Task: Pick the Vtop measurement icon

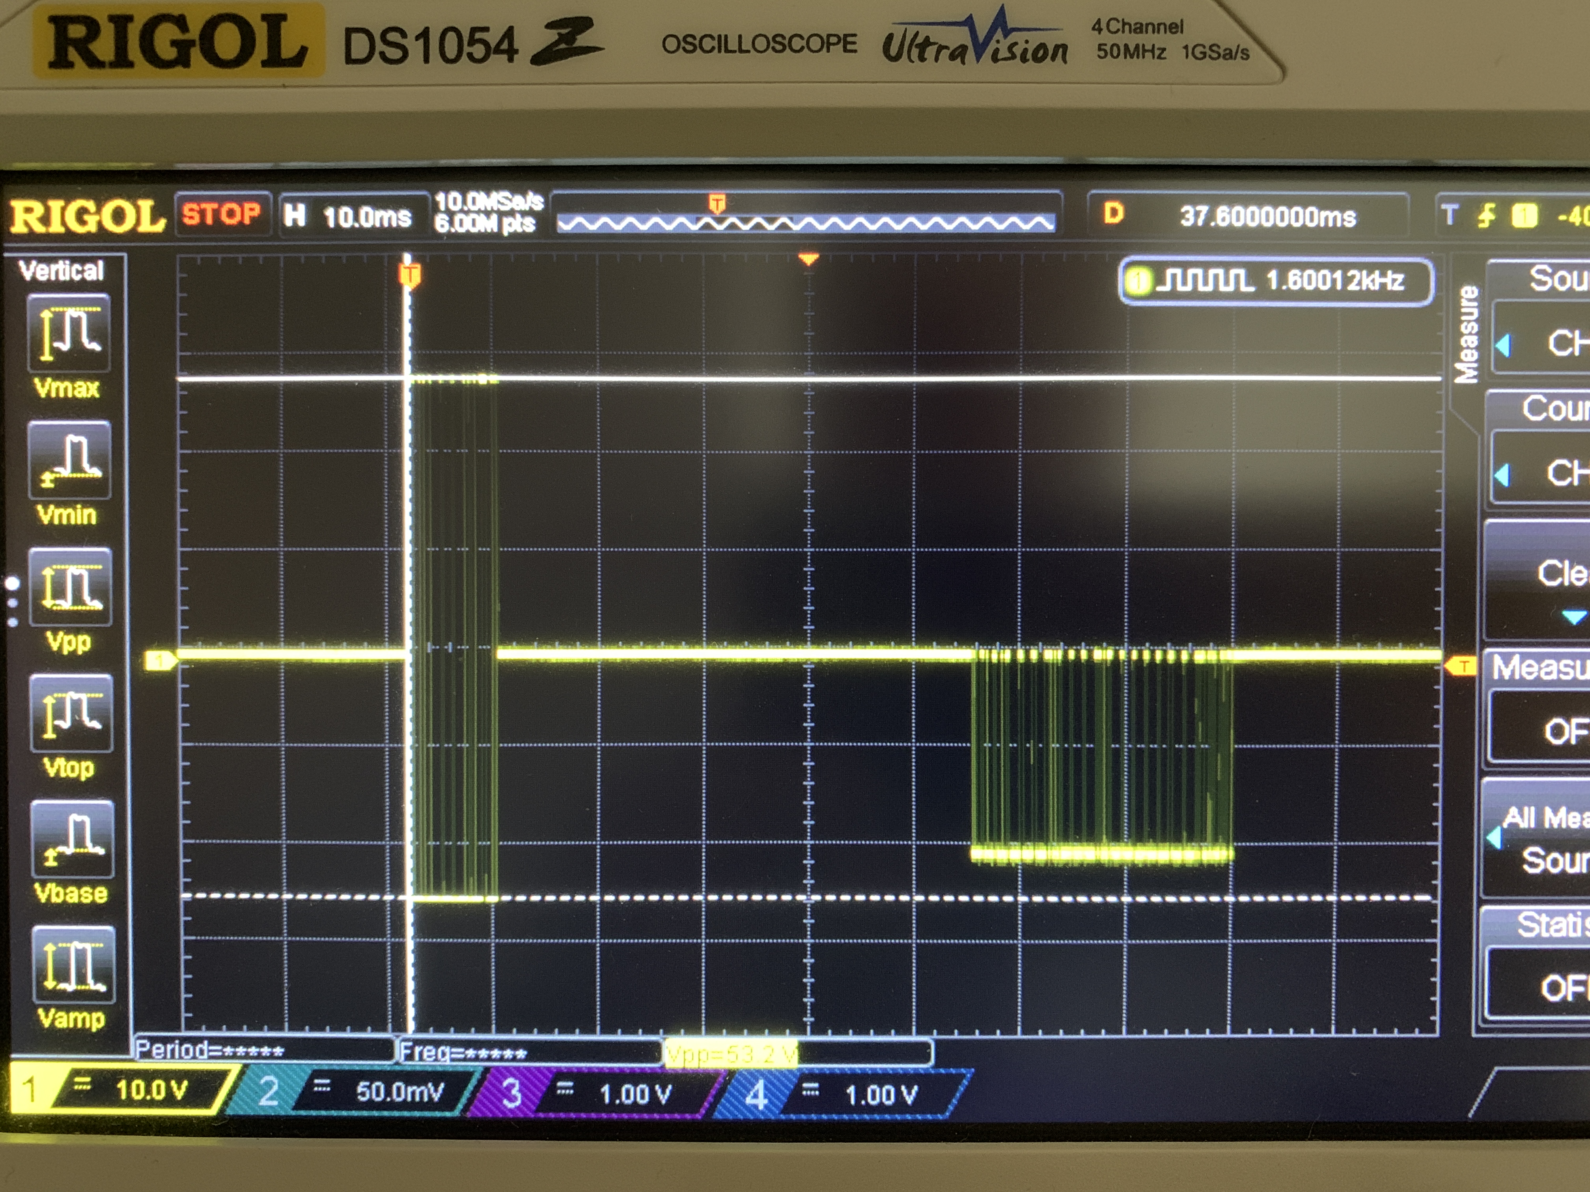Action: tap(71, 713)
